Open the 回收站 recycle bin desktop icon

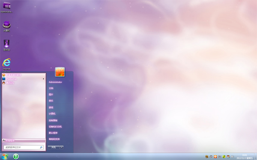point(6,45)
